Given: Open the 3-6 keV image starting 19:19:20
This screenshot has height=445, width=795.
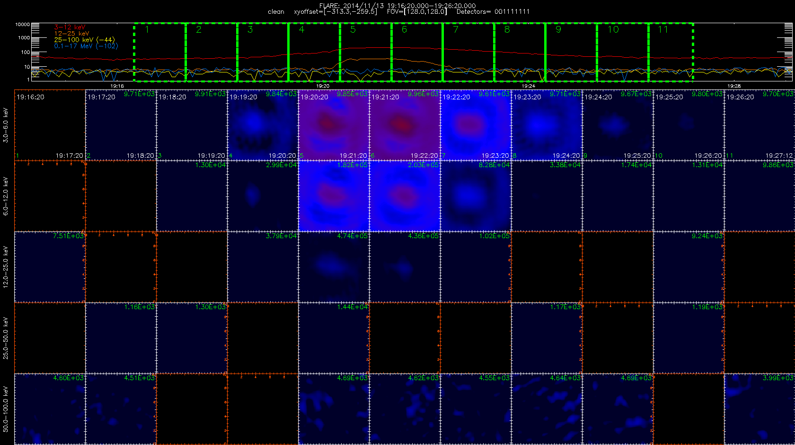Looking at the screenshot, I should [263, 125].
